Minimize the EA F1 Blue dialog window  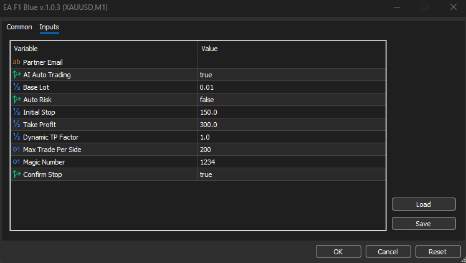click(397, 7)
